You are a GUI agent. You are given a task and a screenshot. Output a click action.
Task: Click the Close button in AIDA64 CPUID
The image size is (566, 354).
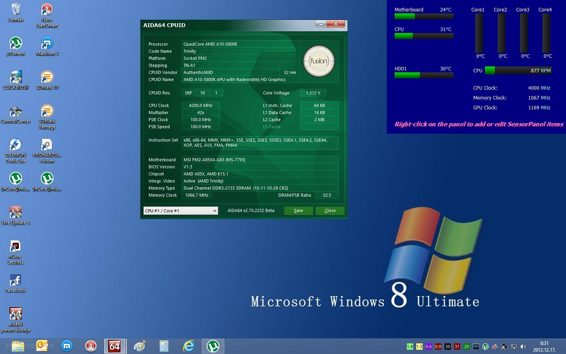click(x=330, y=211)
